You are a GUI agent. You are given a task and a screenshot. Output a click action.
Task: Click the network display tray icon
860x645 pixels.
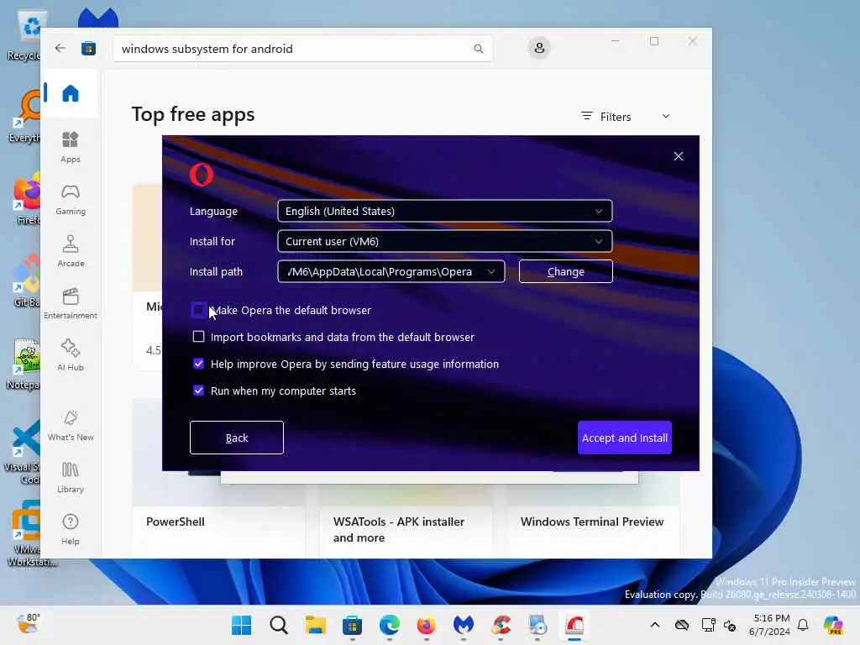(x=708, y=625)
